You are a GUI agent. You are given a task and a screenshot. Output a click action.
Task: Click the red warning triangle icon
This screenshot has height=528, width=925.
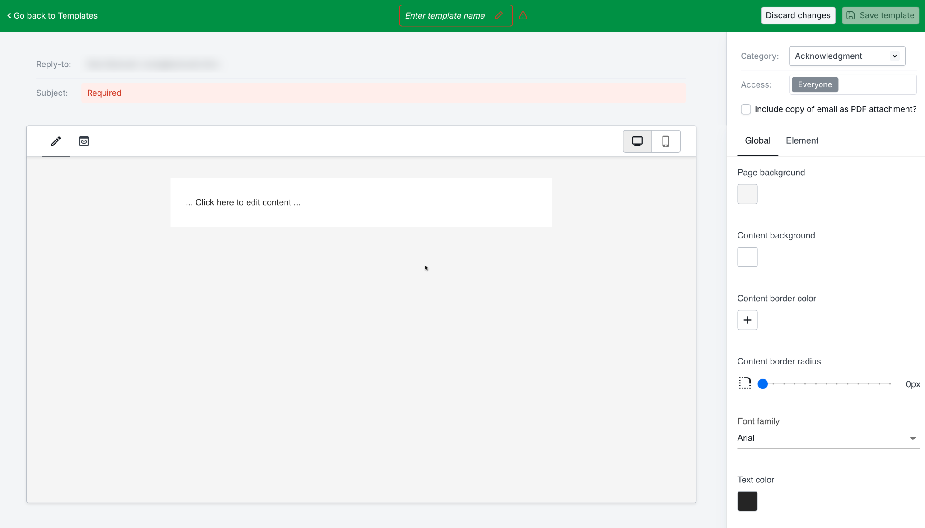[523, 15]
